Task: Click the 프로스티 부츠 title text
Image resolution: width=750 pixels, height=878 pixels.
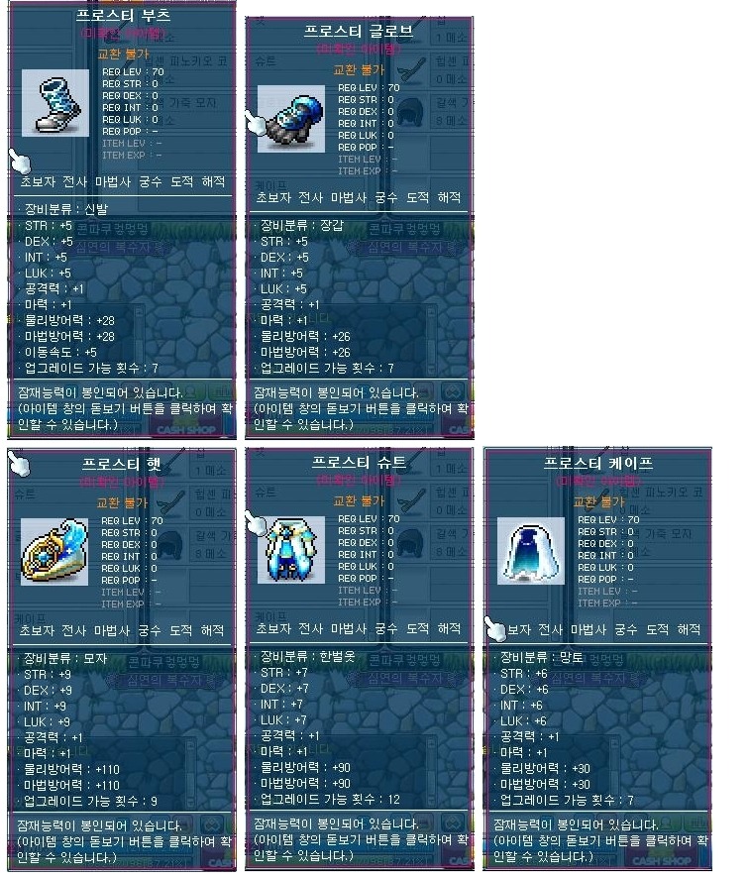Action: pos(123,15)
